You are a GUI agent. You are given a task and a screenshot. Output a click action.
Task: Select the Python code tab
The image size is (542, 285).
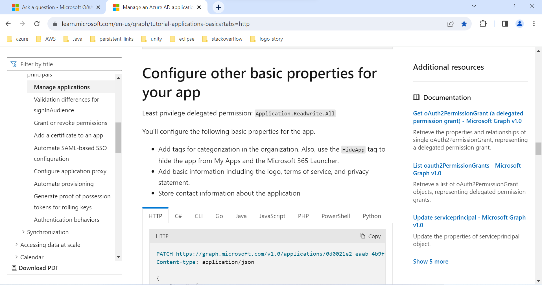tap(372, 216)
